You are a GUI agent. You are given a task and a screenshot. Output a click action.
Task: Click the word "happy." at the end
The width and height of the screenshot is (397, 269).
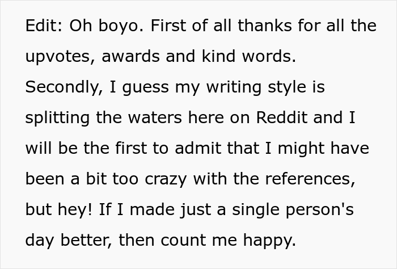click(269, 241)
